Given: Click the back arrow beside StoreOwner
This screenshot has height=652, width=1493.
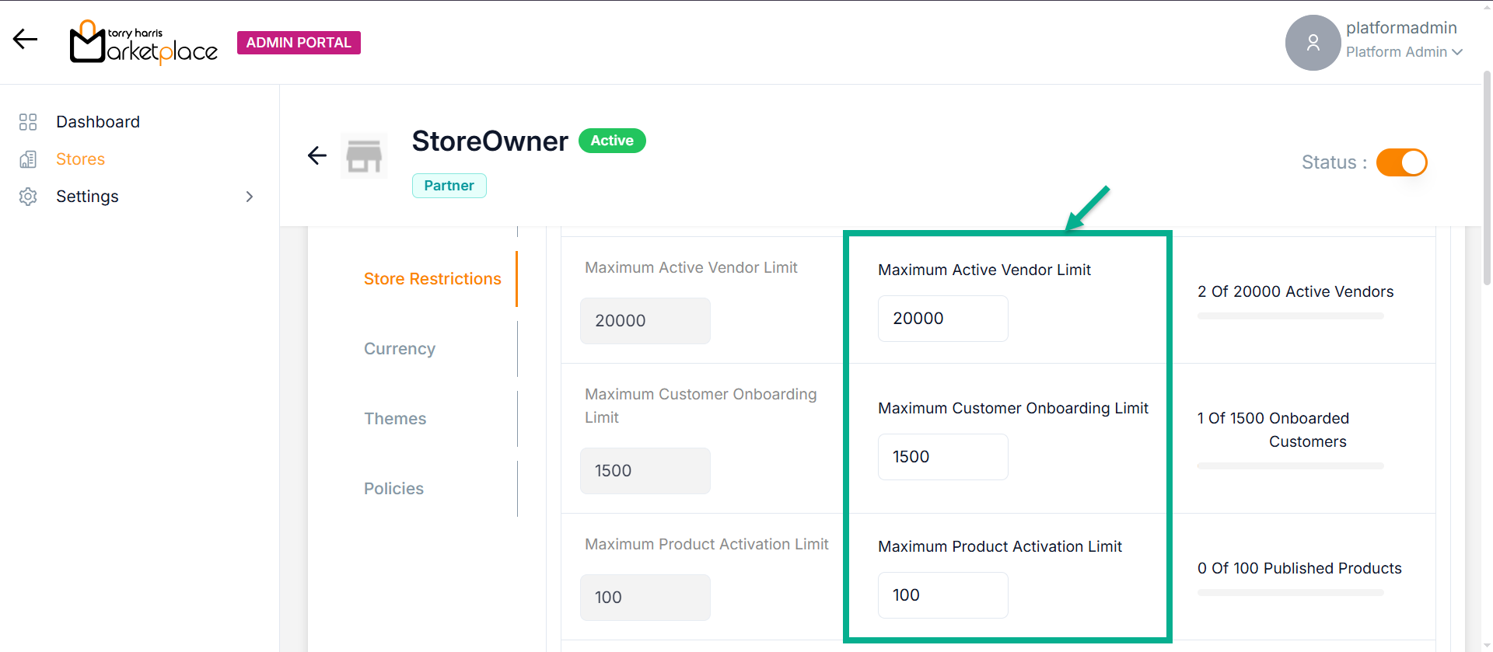Looking at the screenshot, I should (316, 155).
